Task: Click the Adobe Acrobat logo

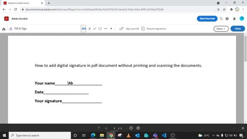Action: 7,19
